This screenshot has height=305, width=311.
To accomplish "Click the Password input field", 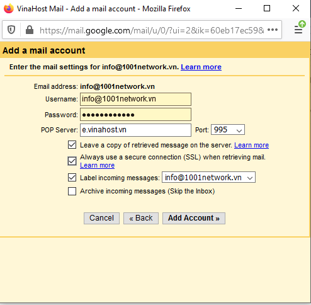I will coord(135,115).
